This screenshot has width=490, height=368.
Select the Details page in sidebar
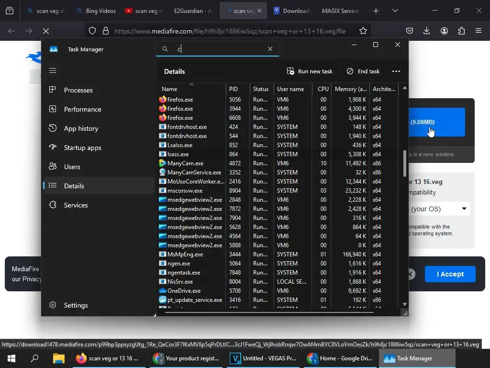(99, 185)
